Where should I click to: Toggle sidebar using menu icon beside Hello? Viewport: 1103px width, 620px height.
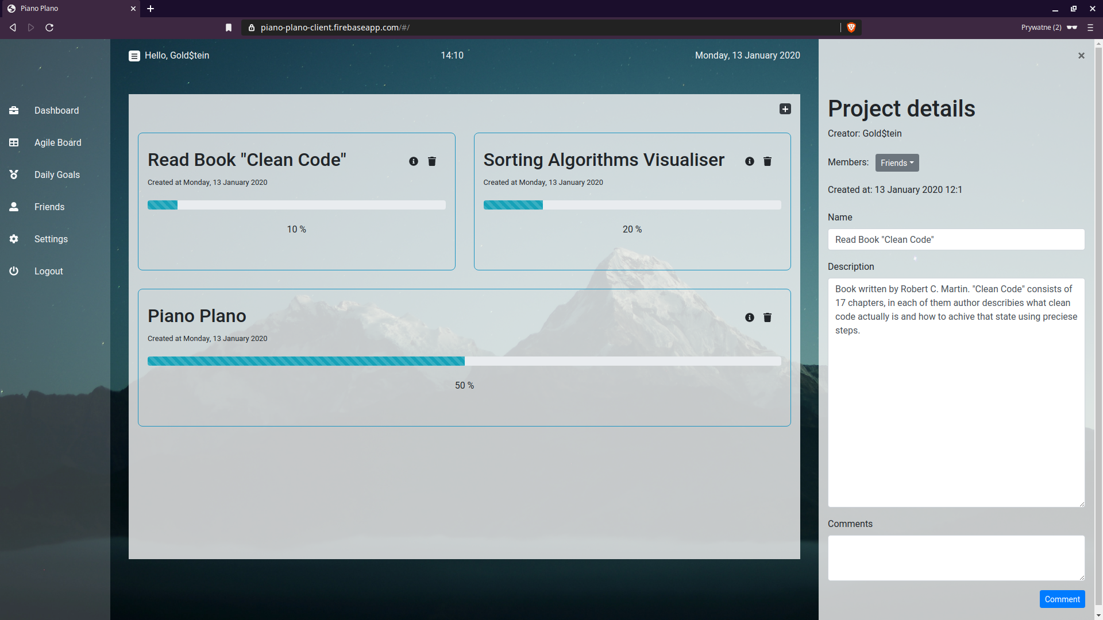click(134, 56)
